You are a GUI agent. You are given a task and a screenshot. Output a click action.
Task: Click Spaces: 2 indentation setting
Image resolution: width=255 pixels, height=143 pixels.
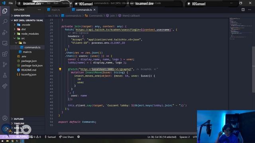[x=184, y=137]
